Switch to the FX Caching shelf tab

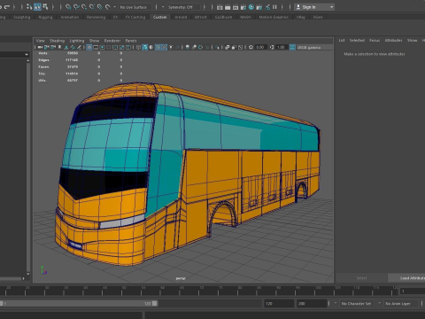[135, 17]
